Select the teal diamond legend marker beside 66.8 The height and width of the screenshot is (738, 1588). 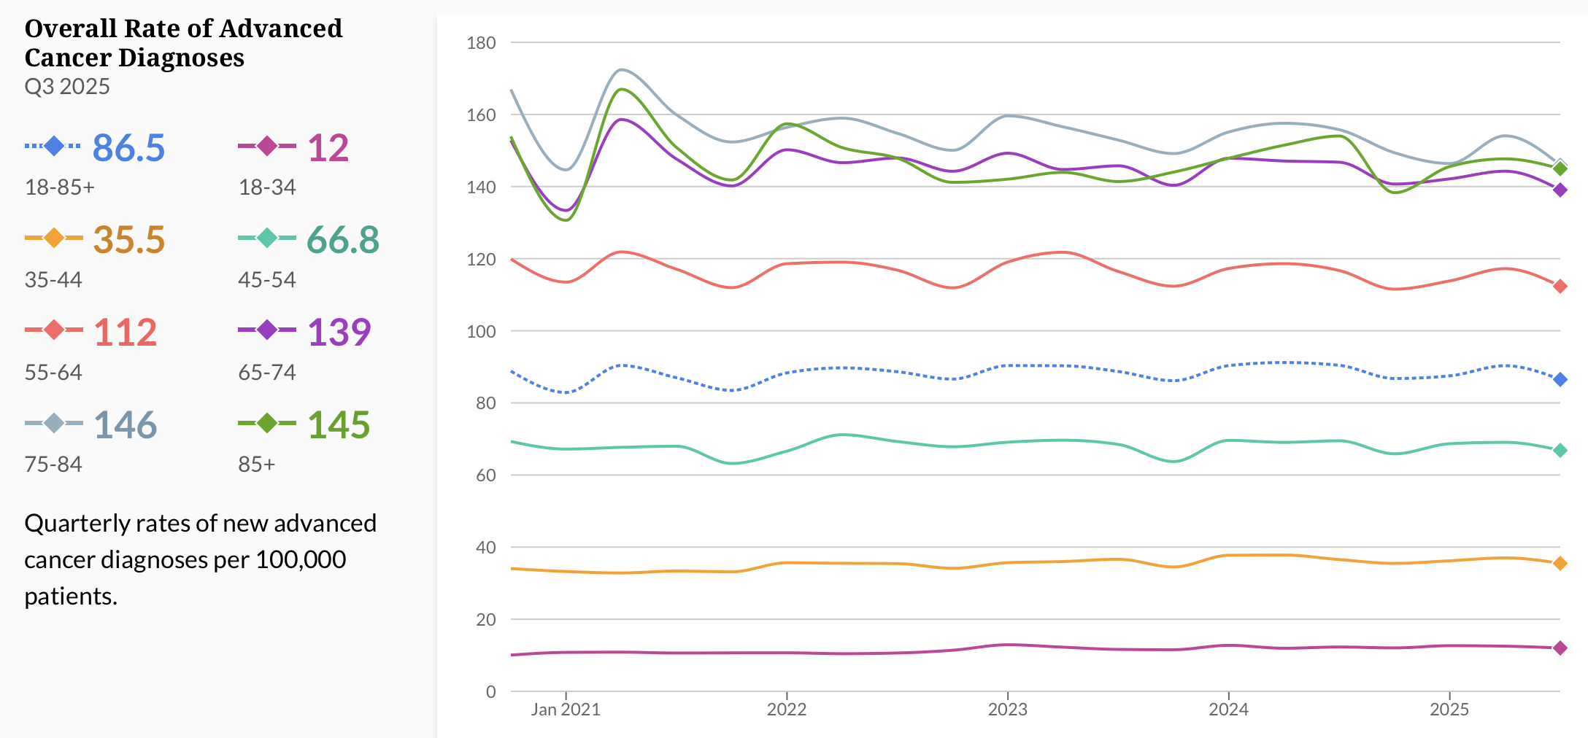[x=267, y=238]
